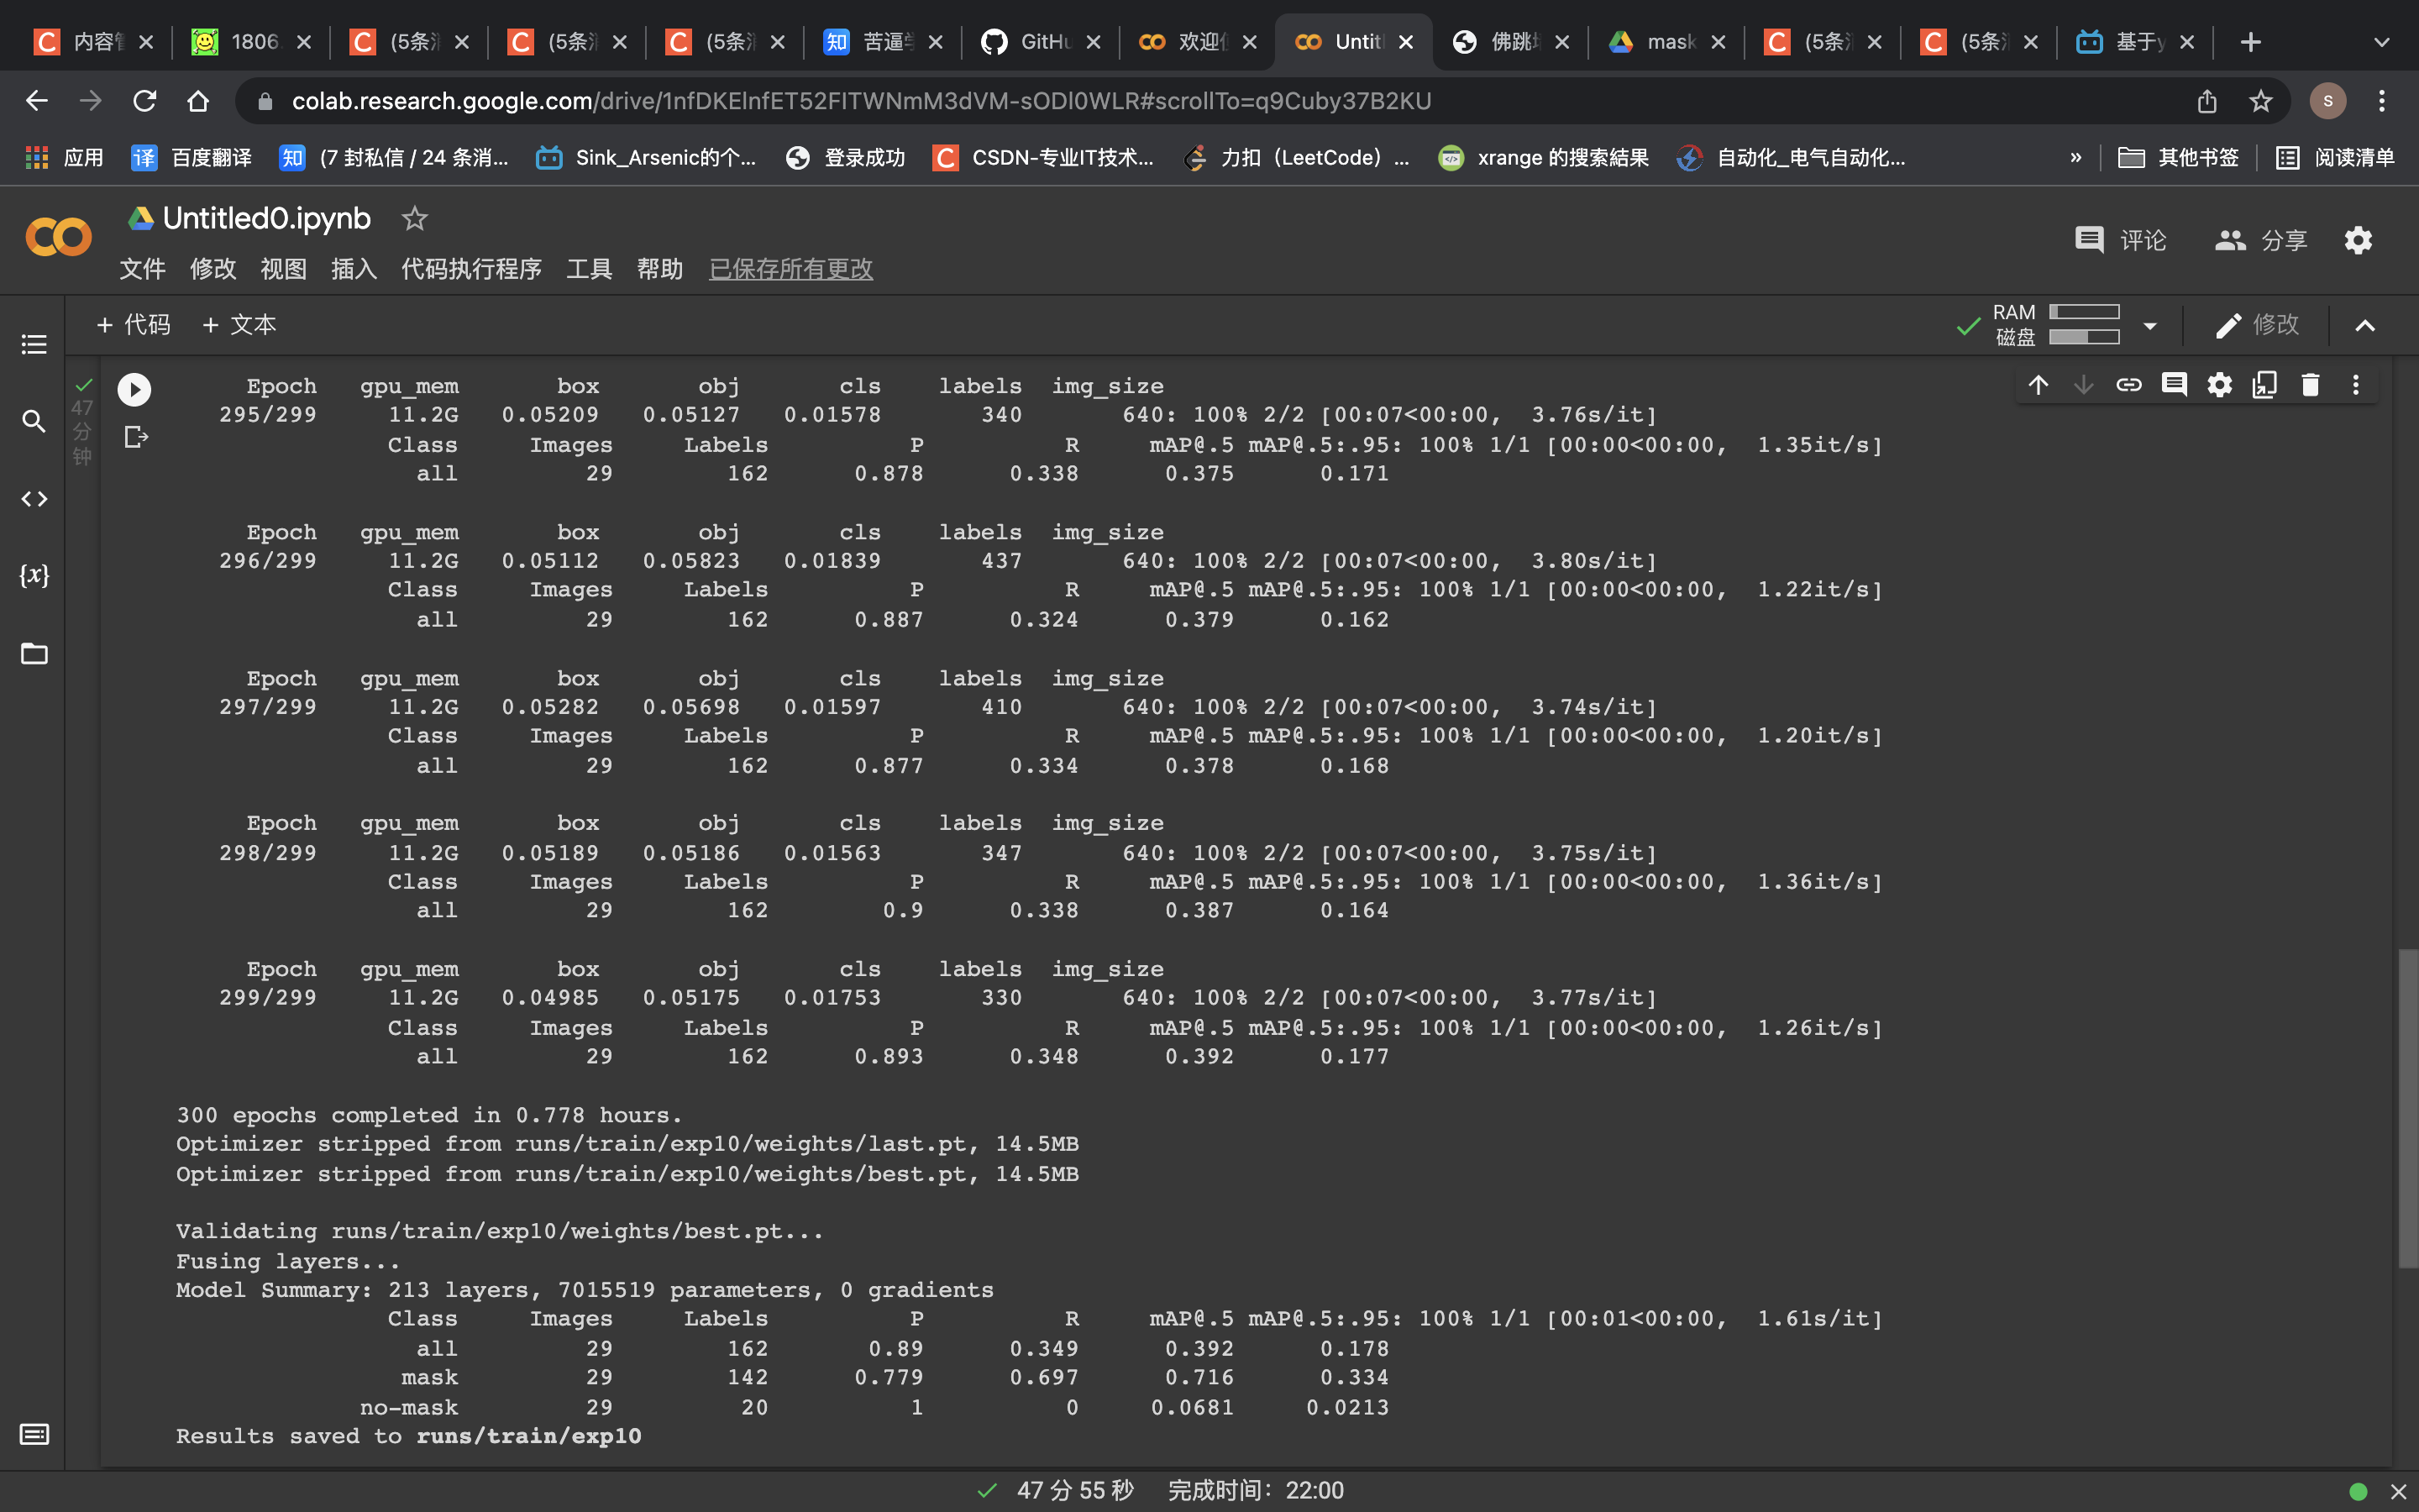The width and height of the screenshot is (2419, 1512).
Task: Open a new browser tab
Action: click(x=2250, y=42)
